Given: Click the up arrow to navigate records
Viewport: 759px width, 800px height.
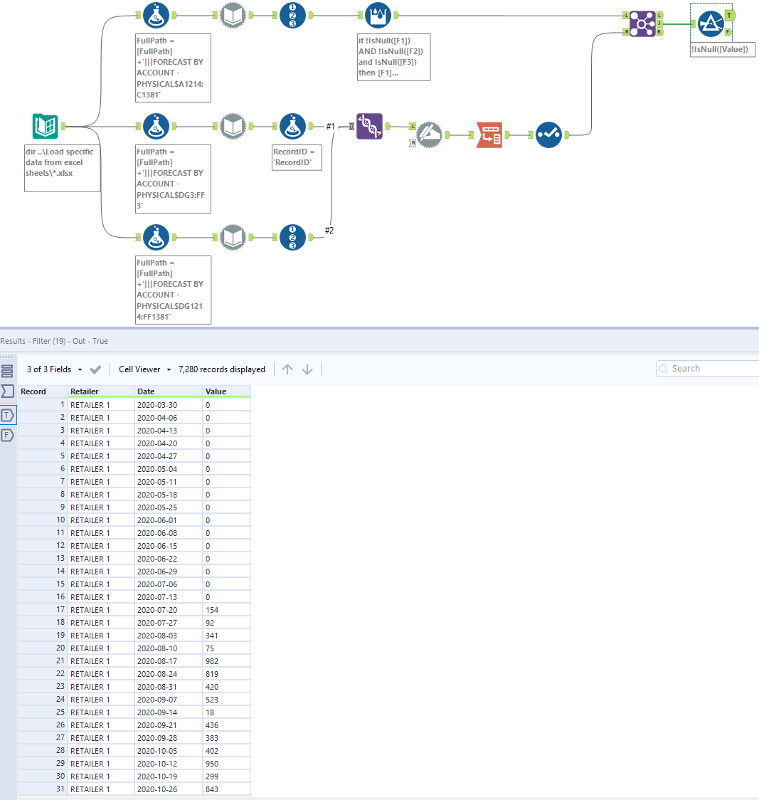Looking at the screenshot, I should pyautogui.click(x=287, y=369).
